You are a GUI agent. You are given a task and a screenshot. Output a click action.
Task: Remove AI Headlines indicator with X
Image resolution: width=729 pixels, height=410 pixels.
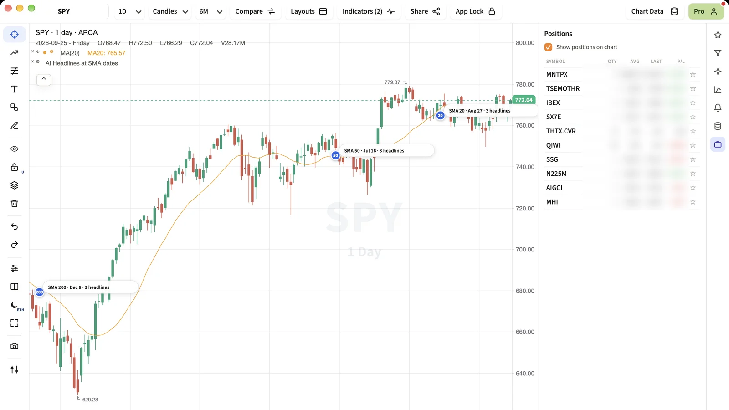tap(33, 61)
